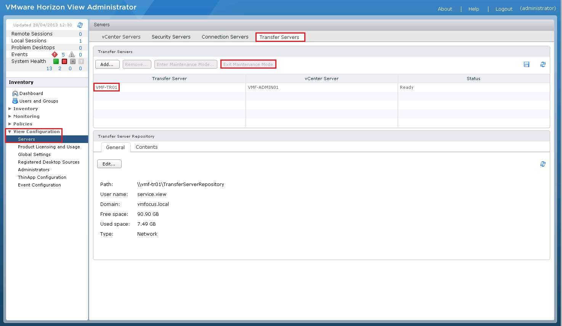
Task: Switch to the Connection Servers tab
Action: click(x=225, y=37)
